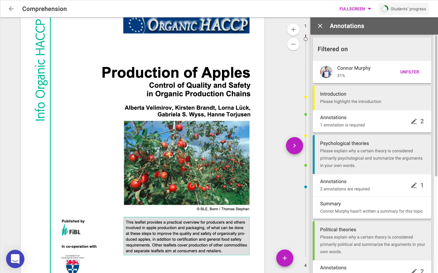Collapse side panel with purple chevron button

tap(295, 146)
